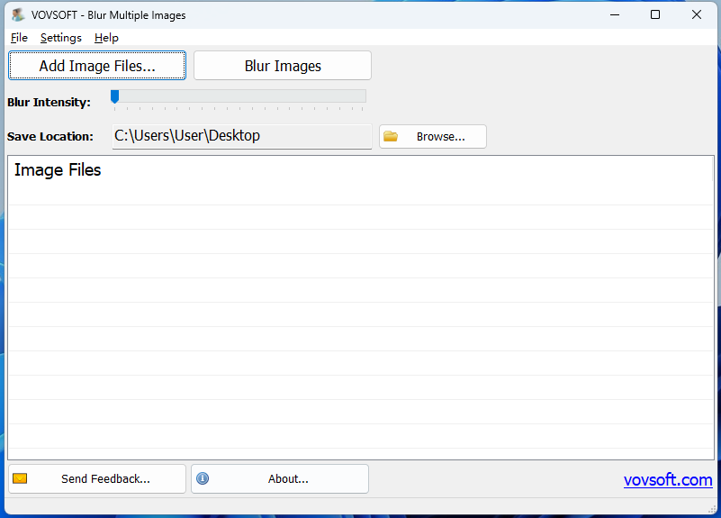This screenshot has width=721, height=518.
Task: Visit the vovsoft.com link
Action: coord(668,480)
